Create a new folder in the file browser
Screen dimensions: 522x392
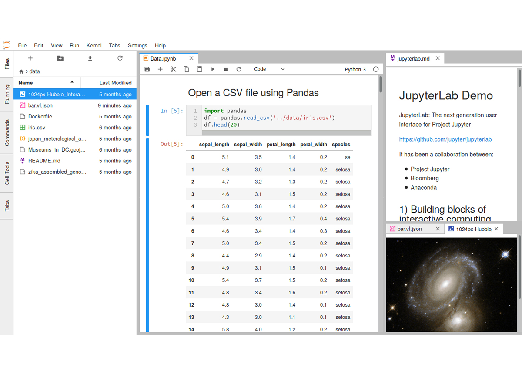[60, 58]
